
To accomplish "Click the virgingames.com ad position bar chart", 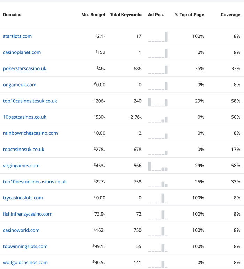I will point(158,166).
